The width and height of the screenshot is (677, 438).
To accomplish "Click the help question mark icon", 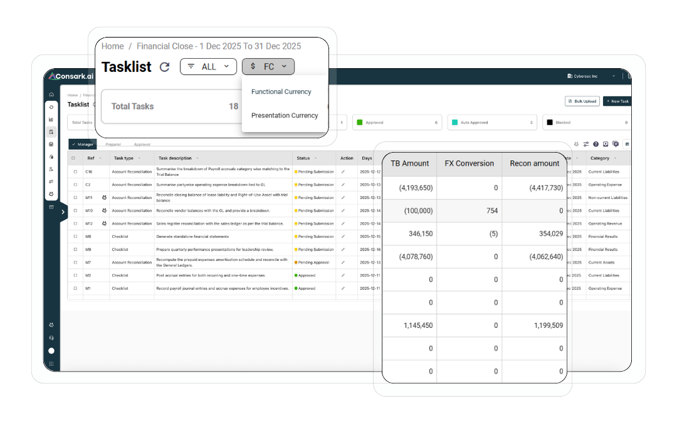I will pos(596,144).
